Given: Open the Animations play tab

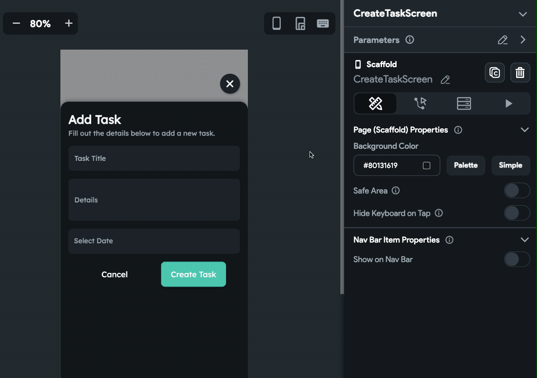Looking at the screenshot, I should click(508, 103).
